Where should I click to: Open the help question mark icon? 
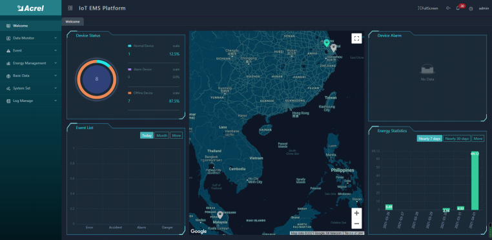point(471,9)
